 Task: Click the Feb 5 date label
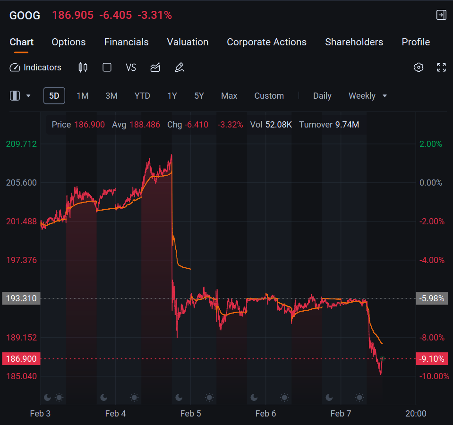click(x=190, y=414)
